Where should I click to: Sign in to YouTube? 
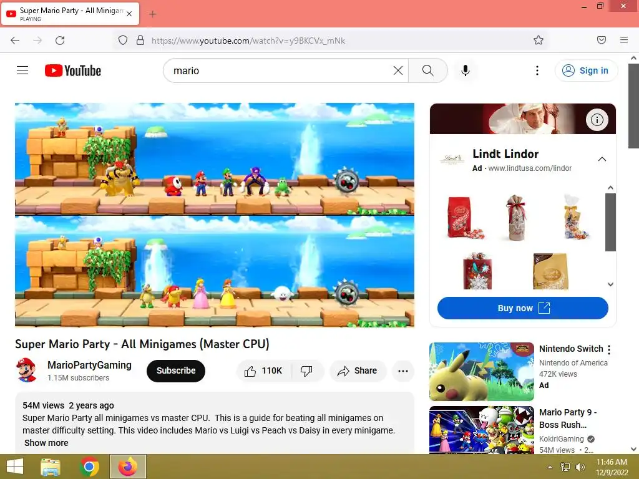pos(585,70)
